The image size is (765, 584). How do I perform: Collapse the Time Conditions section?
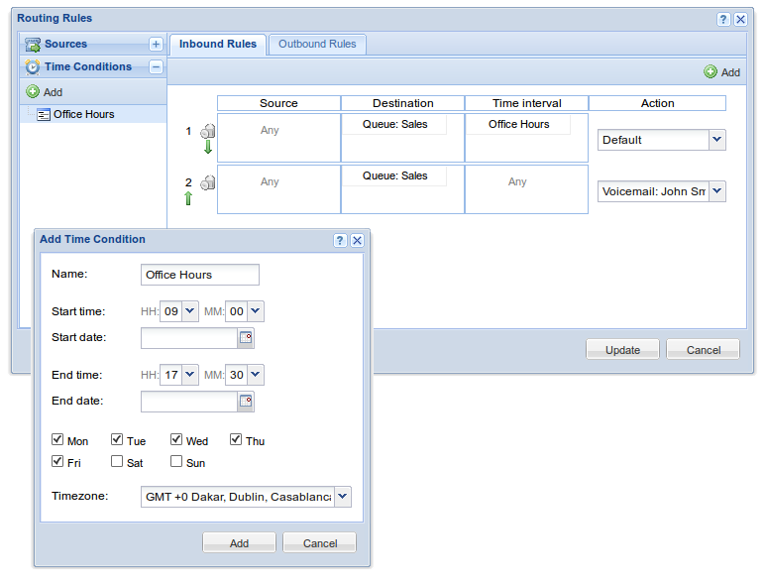click(x=156, y=66)
